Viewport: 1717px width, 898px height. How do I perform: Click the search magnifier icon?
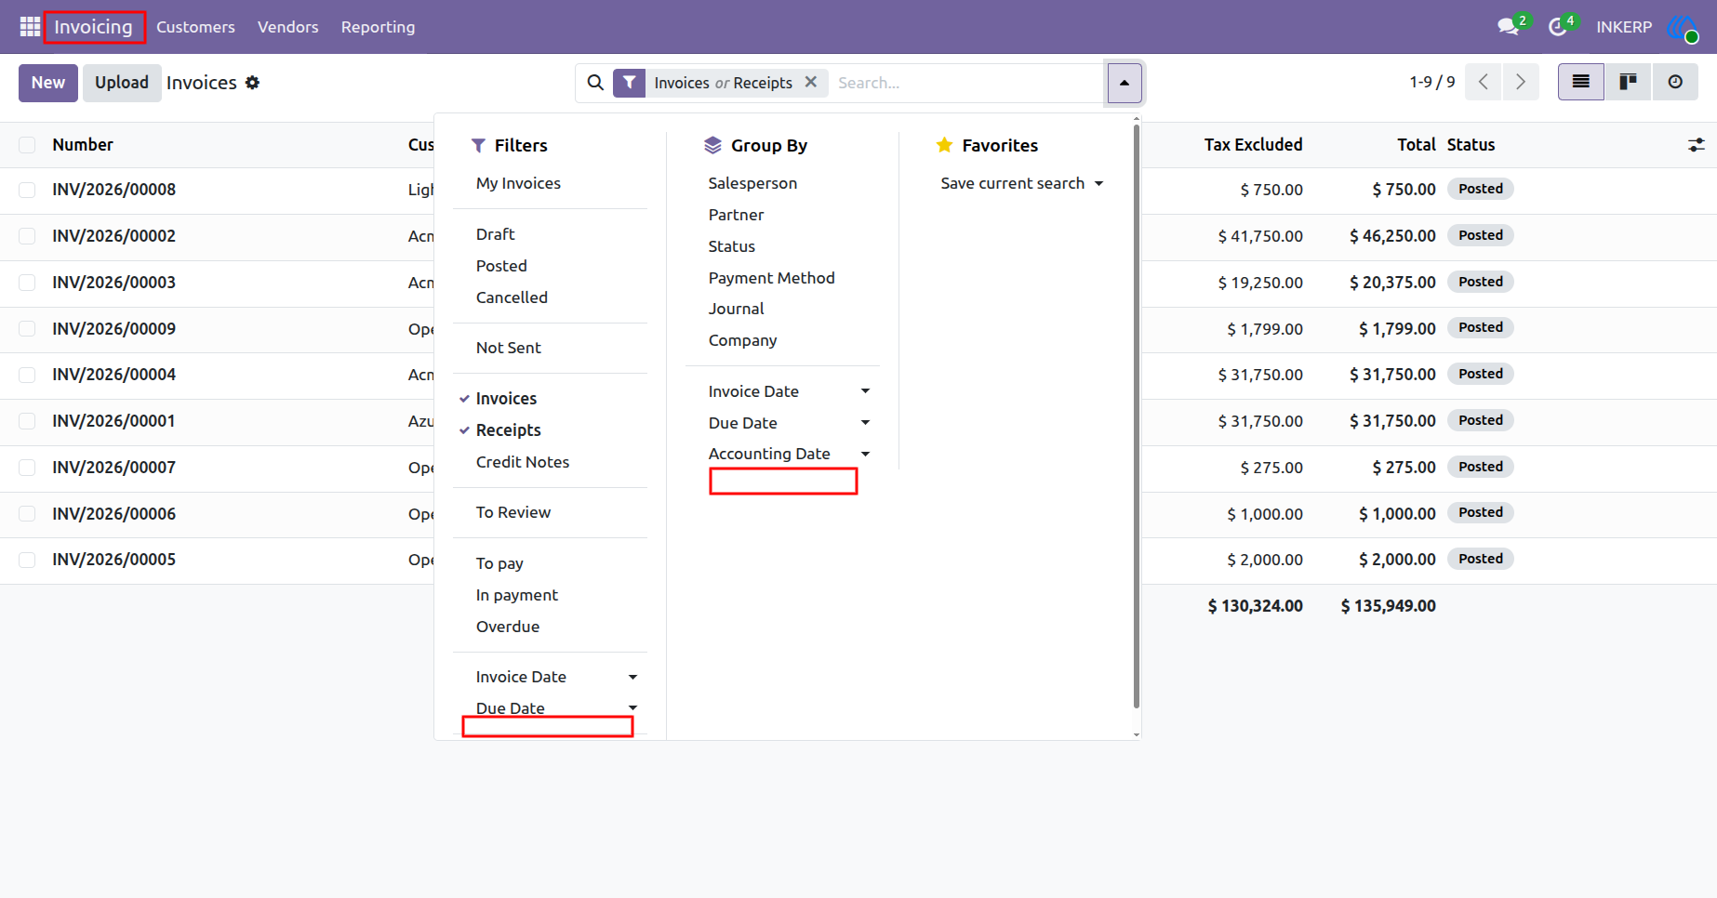595,83
